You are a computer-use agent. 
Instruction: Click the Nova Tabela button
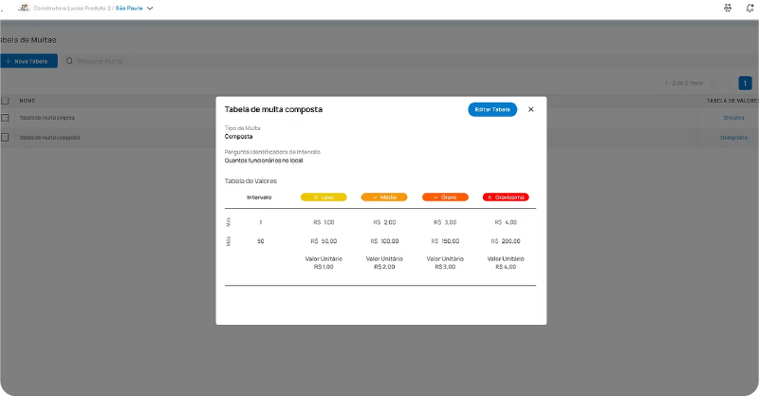pyautogui.click(x=28, y=61)
